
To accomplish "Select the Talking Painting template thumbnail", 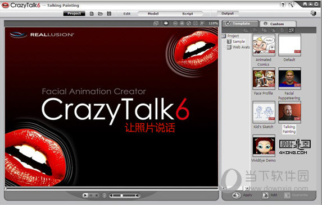I will 289,112.
